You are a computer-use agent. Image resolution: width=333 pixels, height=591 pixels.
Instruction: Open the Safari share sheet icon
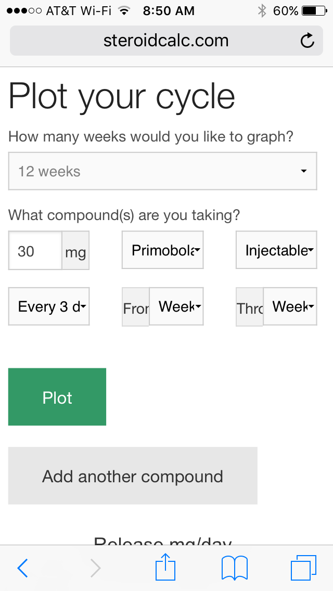click(166, 567)
